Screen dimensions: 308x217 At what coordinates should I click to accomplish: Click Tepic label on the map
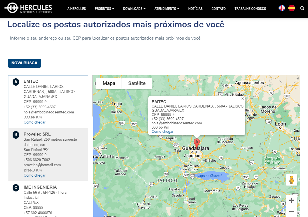click(x=117, y=104)
